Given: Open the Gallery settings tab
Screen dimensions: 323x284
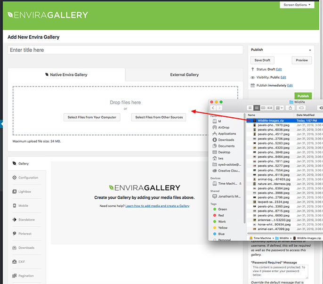Looking at the screenshot, I should [x=27, y=163].
